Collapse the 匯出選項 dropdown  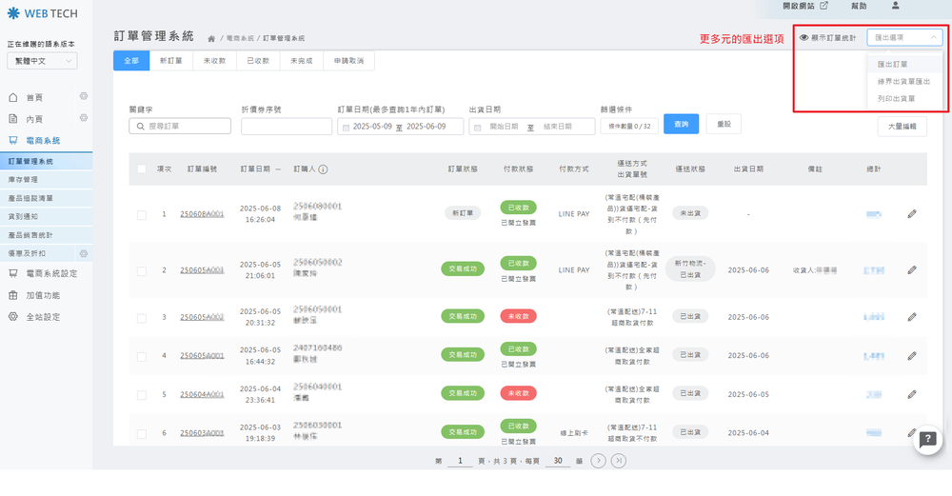coord(904,38)
